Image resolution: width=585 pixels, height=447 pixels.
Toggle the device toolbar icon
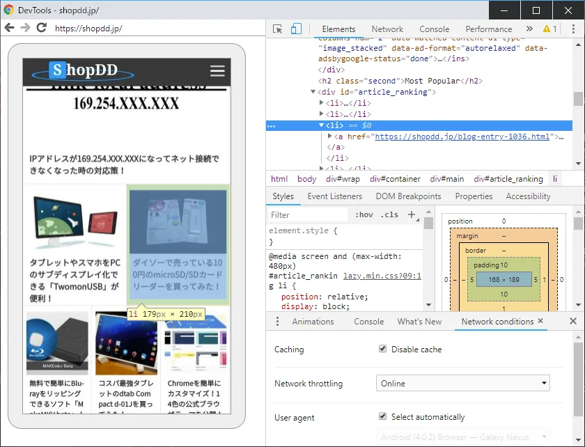pos(296,29)
